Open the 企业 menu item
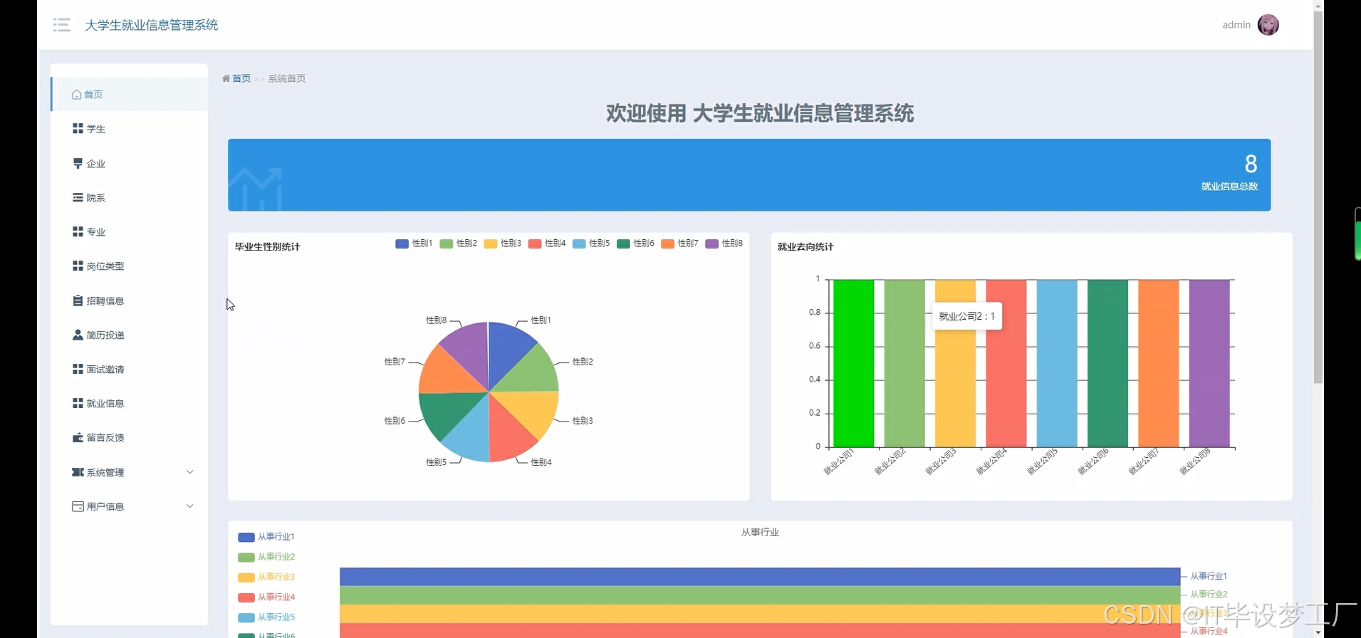 point(129,163)
